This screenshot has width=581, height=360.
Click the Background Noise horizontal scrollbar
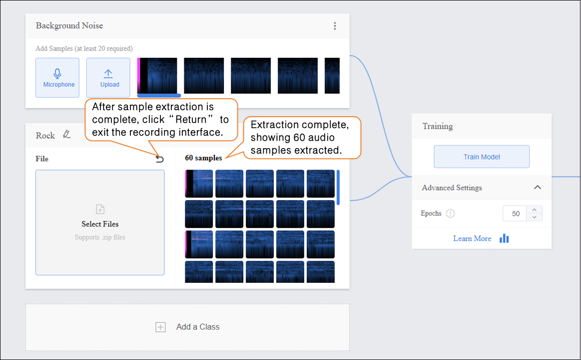pos(159,96)
